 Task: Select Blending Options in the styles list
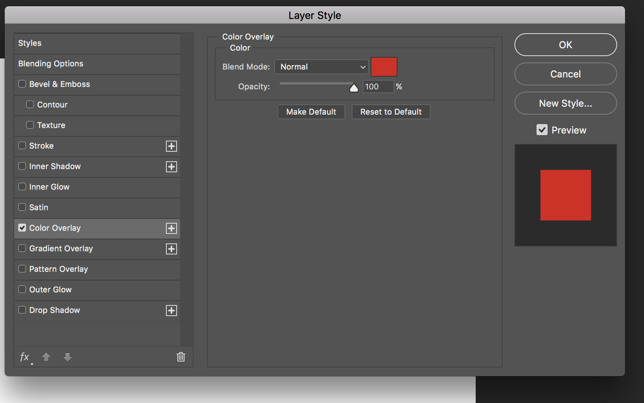[51, 64]
